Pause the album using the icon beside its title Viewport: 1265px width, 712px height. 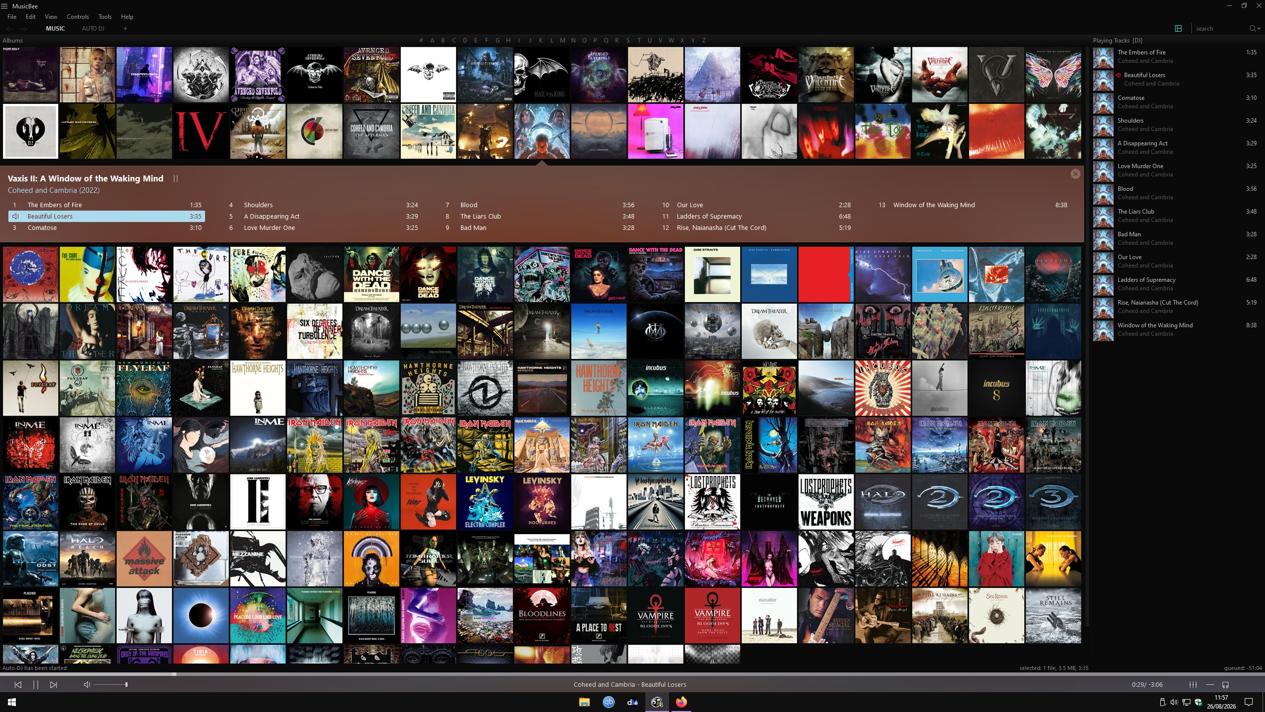(x=175, y=178)
